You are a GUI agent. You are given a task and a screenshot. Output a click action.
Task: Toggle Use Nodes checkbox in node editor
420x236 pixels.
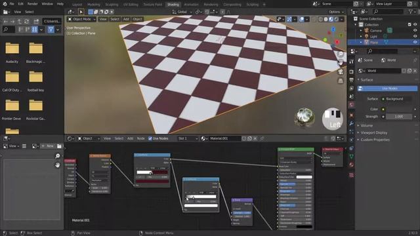click(x=150, y=138)
